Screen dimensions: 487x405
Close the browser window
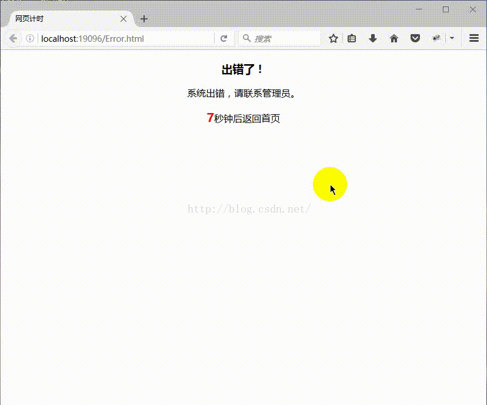point(473,9)
